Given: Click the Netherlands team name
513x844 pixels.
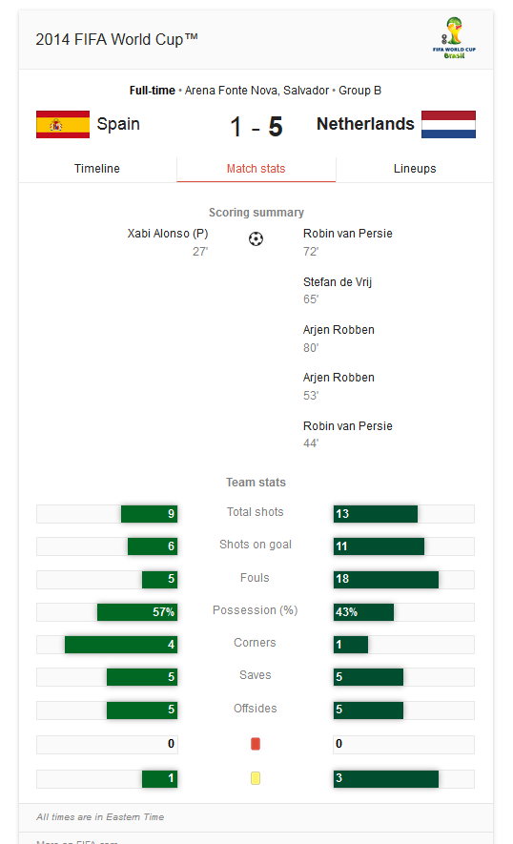Looking at the screenshot, I should (x=365, y=124).
